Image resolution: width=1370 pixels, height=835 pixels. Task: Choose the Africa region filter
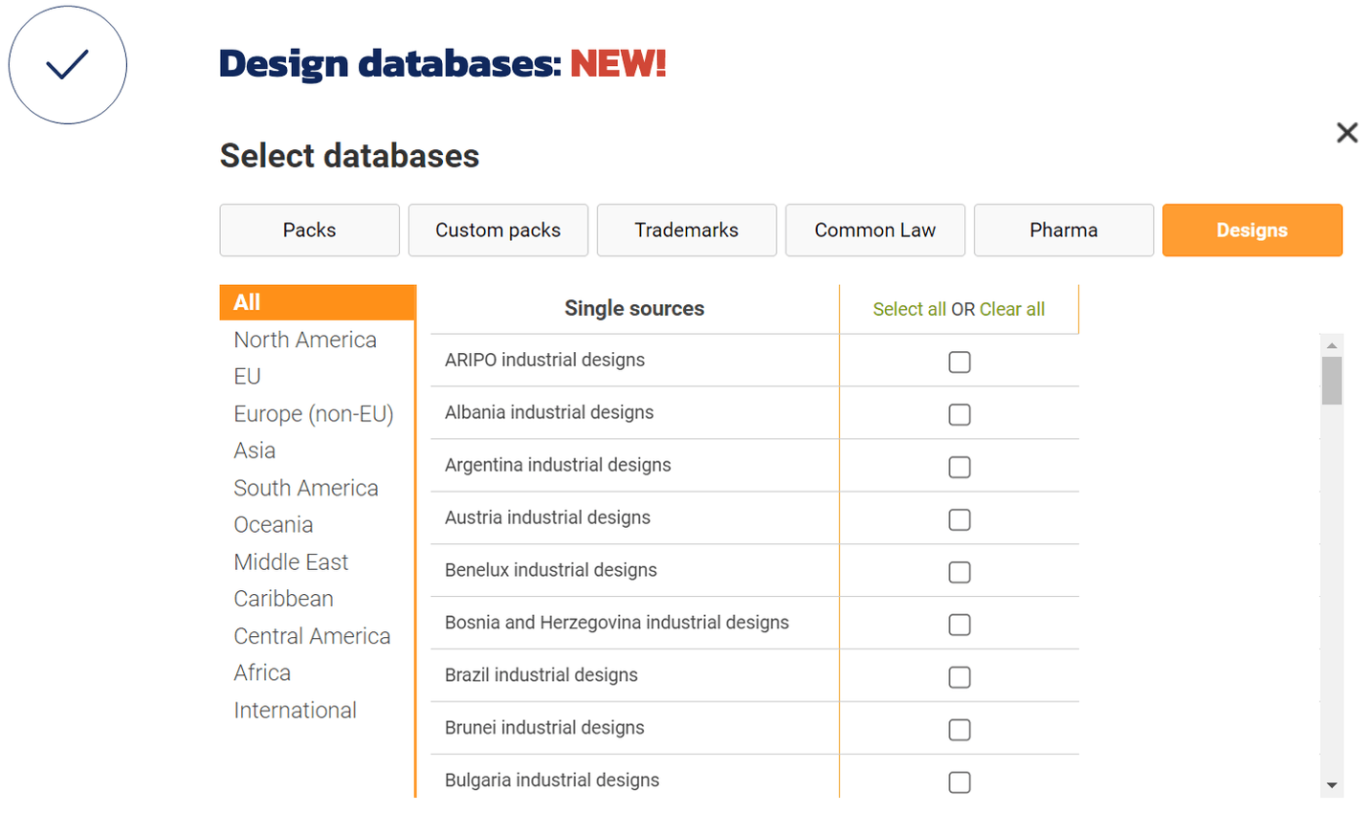261,672
